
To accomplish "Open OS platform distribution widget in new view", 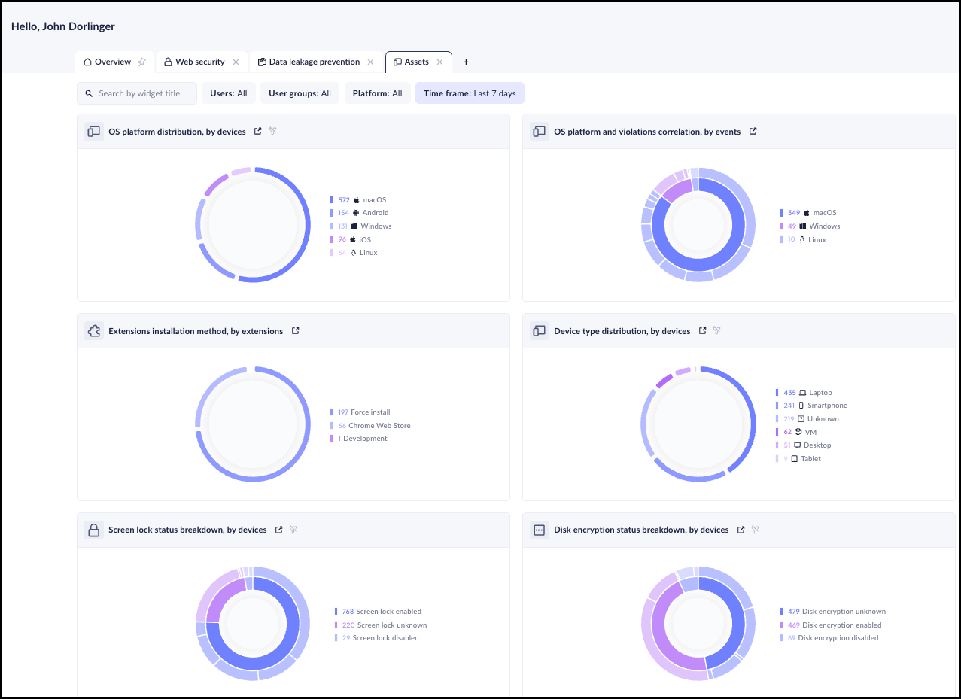I will click(258, 132).
